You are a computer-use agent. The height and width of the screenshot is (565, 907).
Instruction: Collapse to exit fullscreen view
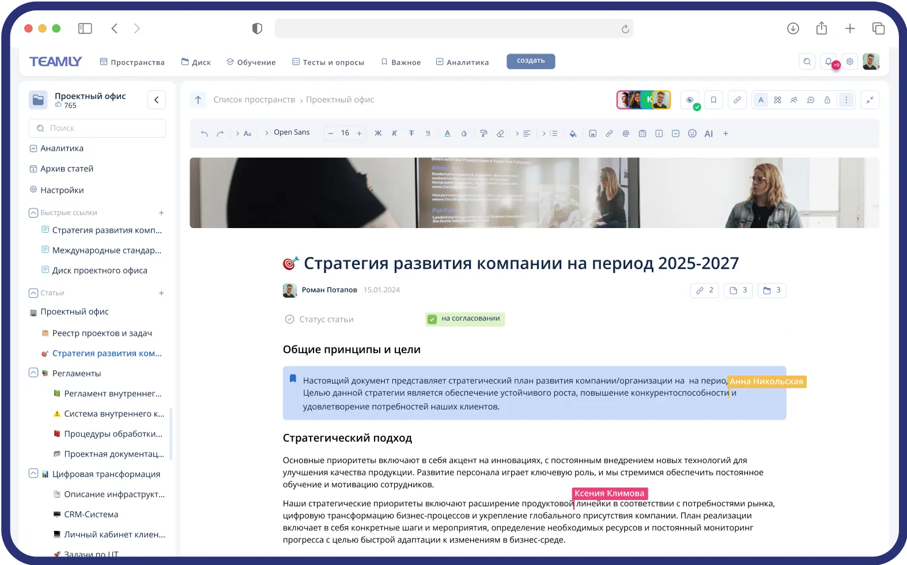pyautogui.click(x=870, y=100)
